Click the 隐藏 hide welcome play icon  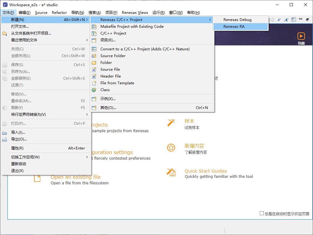pyautogui.click(x=301, y=36)
